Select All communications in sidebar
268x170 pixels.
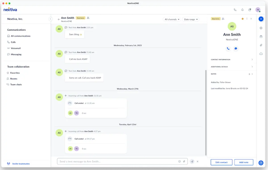[19, 36]
